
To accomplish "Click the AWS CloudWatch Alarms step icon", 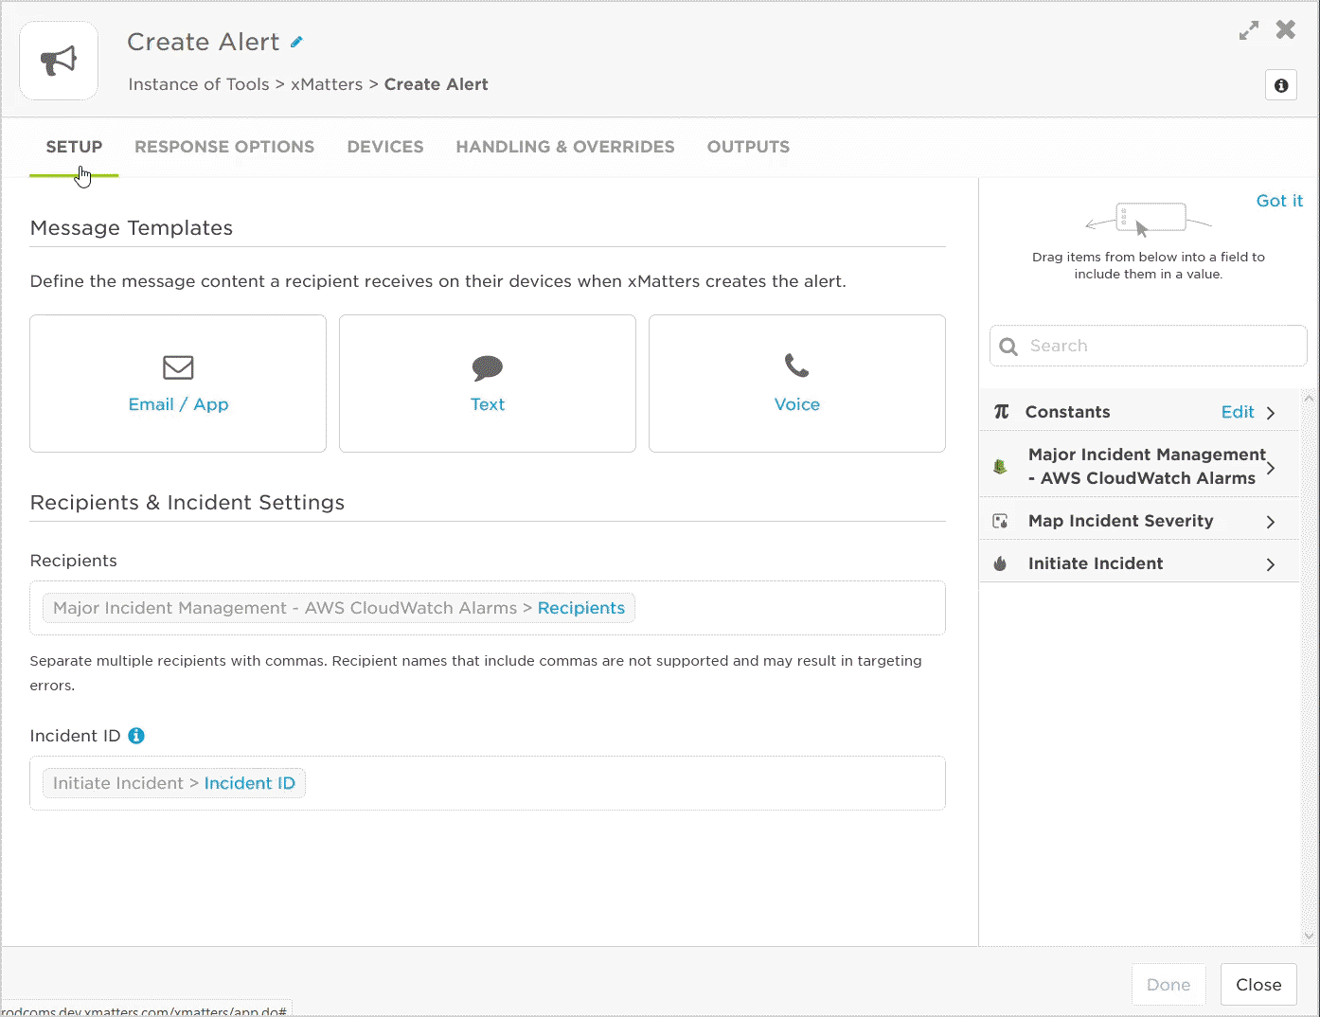I will (x=1000, y=467).
